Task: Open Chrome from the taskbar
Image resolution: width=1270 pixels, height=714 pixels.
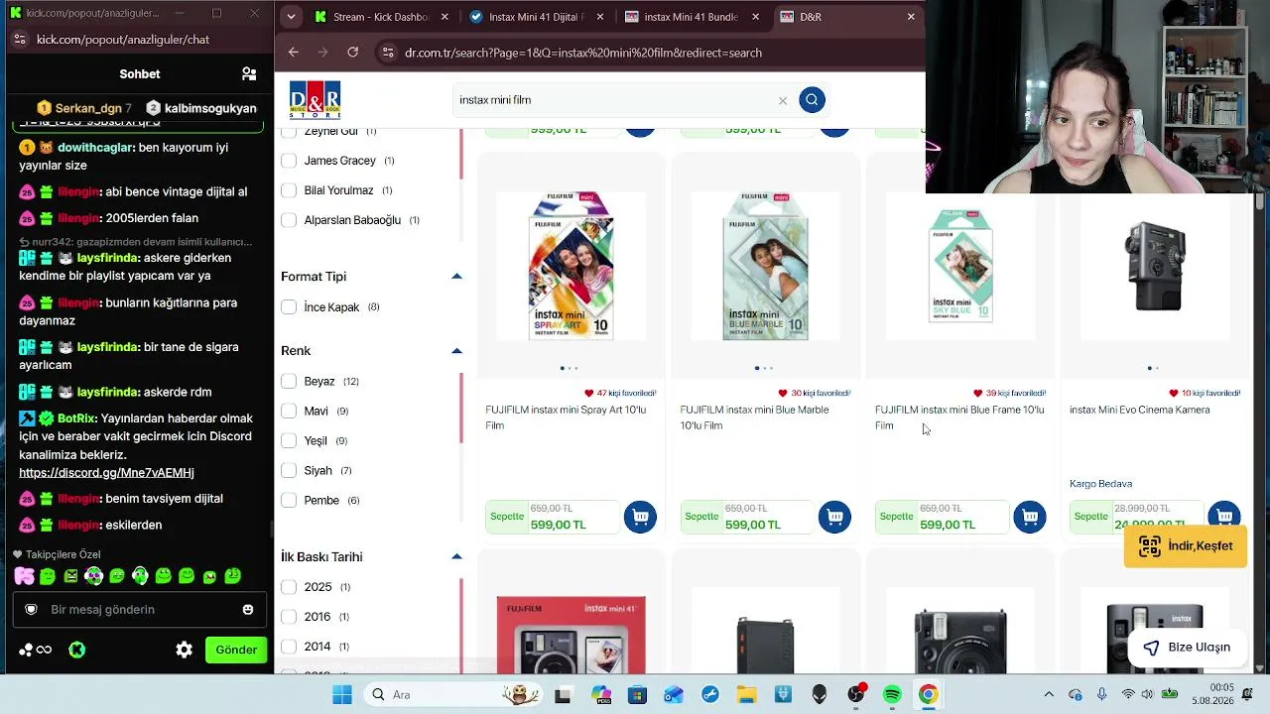Action: (x=928, y=694)
